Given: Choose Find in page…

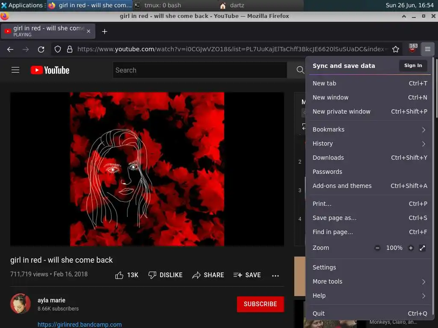Looking at the screenshot, I should point(370,232).
